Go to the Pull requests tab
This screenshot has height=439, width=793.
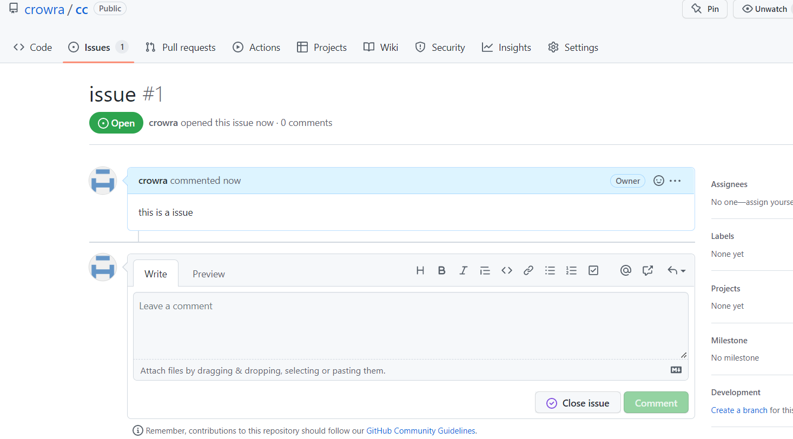click(181, 48)
